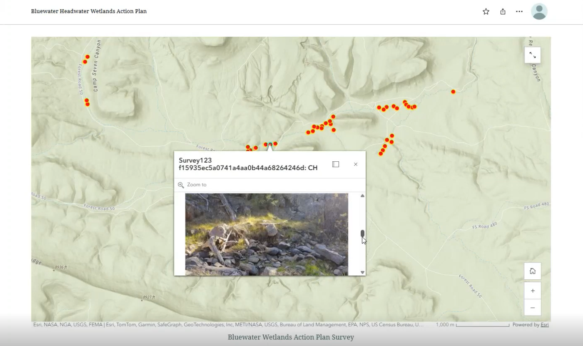
Task: Return to default extent with home icon
Action: click(532, 271)
